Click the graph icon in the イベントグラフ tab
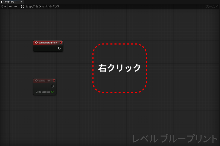 click(2, 2)
